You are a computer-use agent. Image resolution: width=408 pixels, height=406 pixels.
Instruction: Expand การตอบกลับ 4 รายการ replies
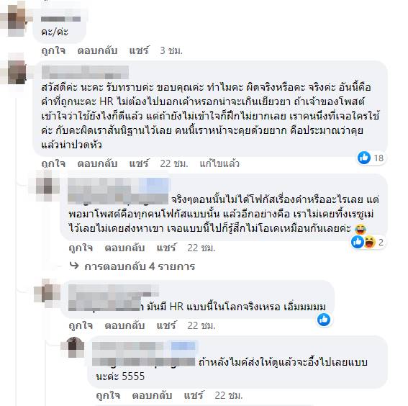pyautogui.click(x=140, y=266)
